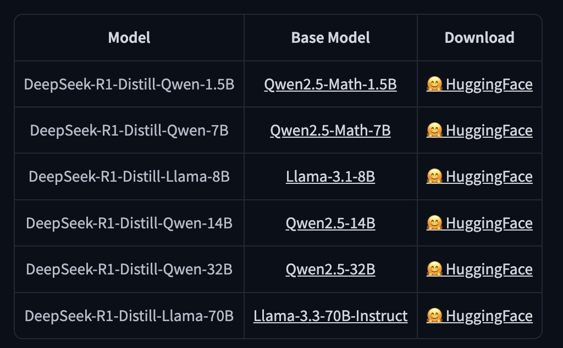Image resolution: width=563 pixels, height=348 pixels.
Task: Open the Llama-3.3-70B-Instruct link
Action: pyautogui.click(x=330, y=316)
